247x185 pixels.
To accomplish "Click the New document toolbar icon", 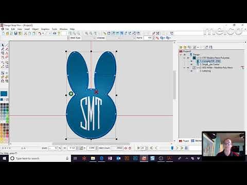I will tap(3, 33).
